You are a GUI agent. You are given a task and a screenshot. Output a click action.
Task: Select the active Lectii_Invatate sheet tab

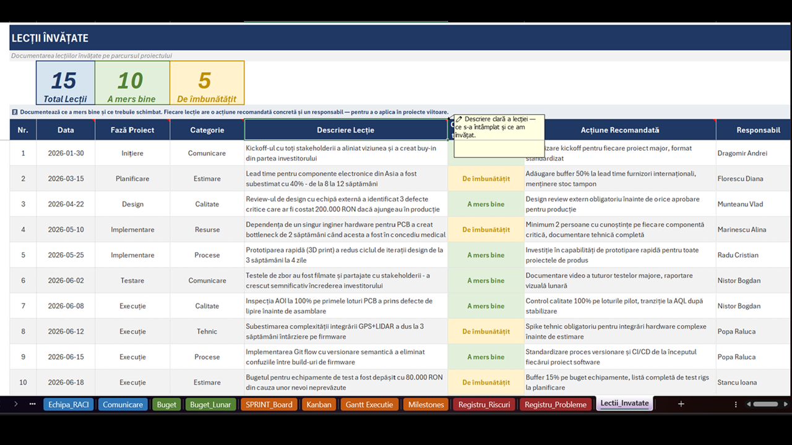pyautogui.click(x=624, y=404)
